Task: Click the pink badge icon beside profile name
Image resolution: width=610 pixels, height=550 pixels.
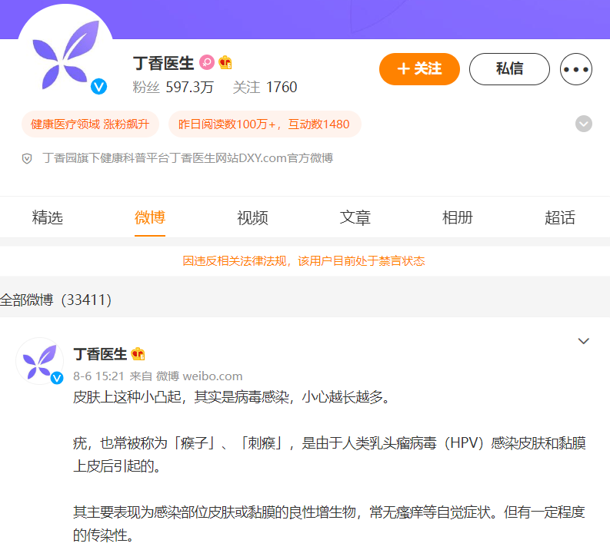Action: tap(207, 62)
